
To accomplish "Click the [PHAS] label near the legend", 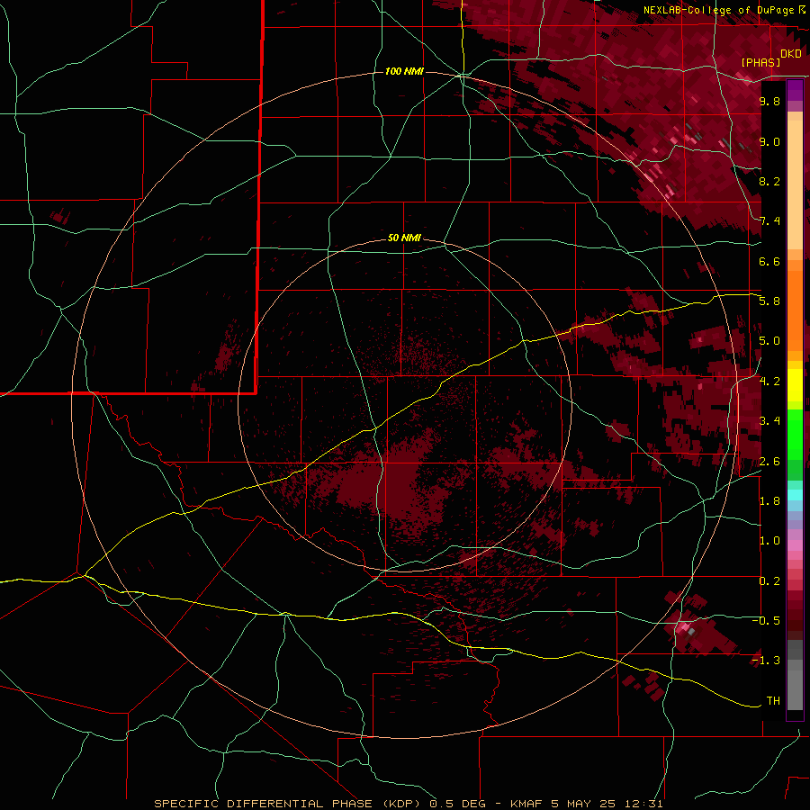I will (760, 62).
